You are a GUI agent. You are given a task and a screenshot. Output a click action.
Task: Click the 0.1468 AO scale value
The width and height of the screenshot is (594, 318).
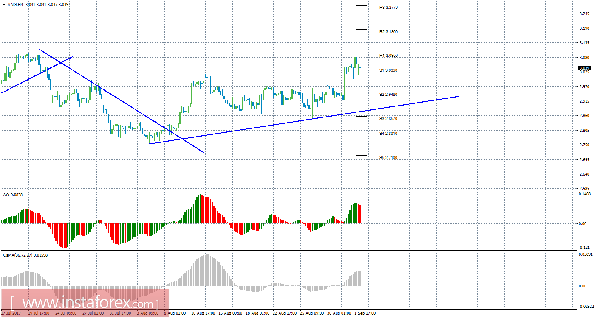pyautogui.click(x=584, y=194)
